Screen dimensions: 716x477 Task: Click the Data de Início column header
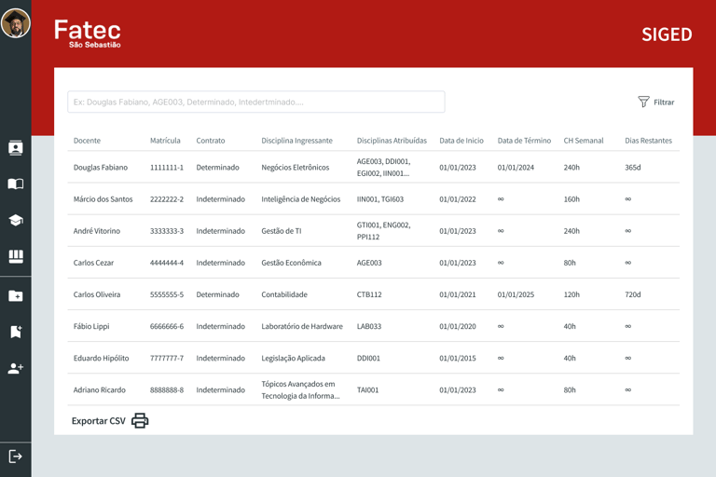coord(461,141)
